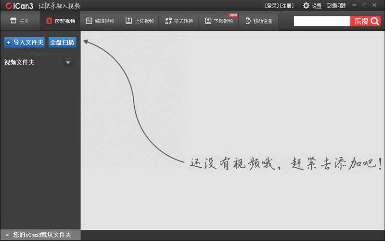Image resolution: width=385 pixels, height=241 pixels.
Task: Open the 格式转换 format conversion icon
Action: [168, 21]
